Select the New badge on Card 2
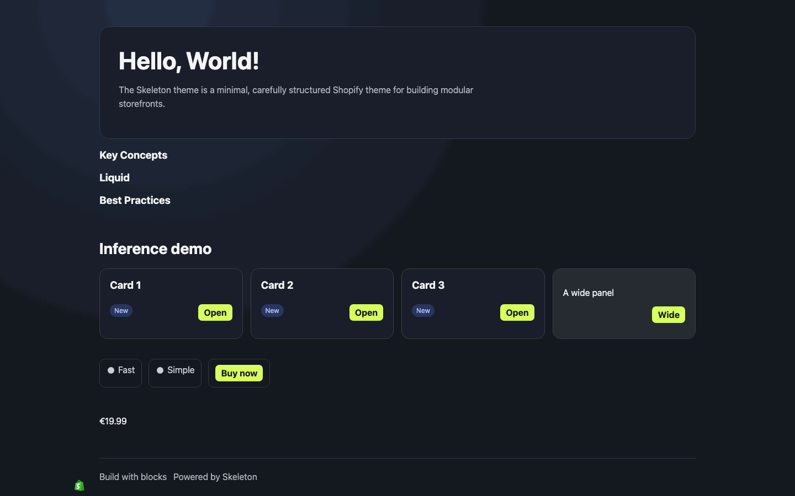Image resolution: width=795 pixels, height=496 pixels. tap(272, 311)
